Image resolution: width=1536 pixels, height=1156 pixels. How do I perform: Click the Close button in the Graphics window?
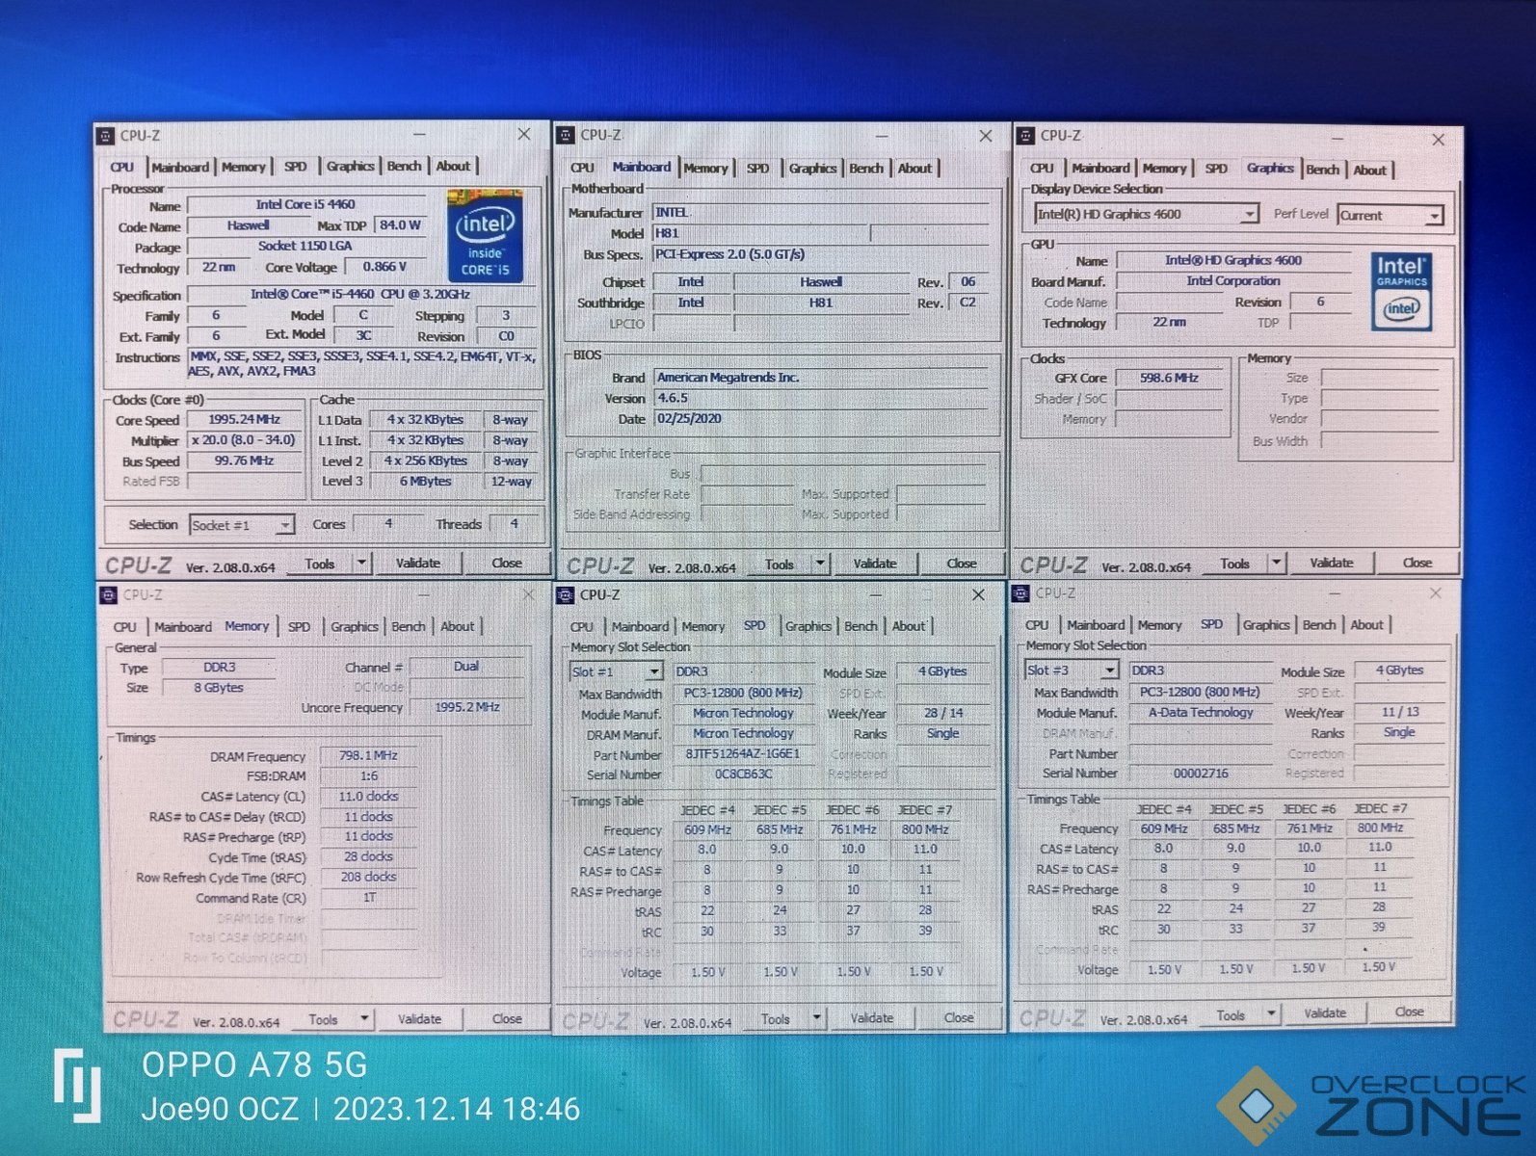(x=1417, y=563)
